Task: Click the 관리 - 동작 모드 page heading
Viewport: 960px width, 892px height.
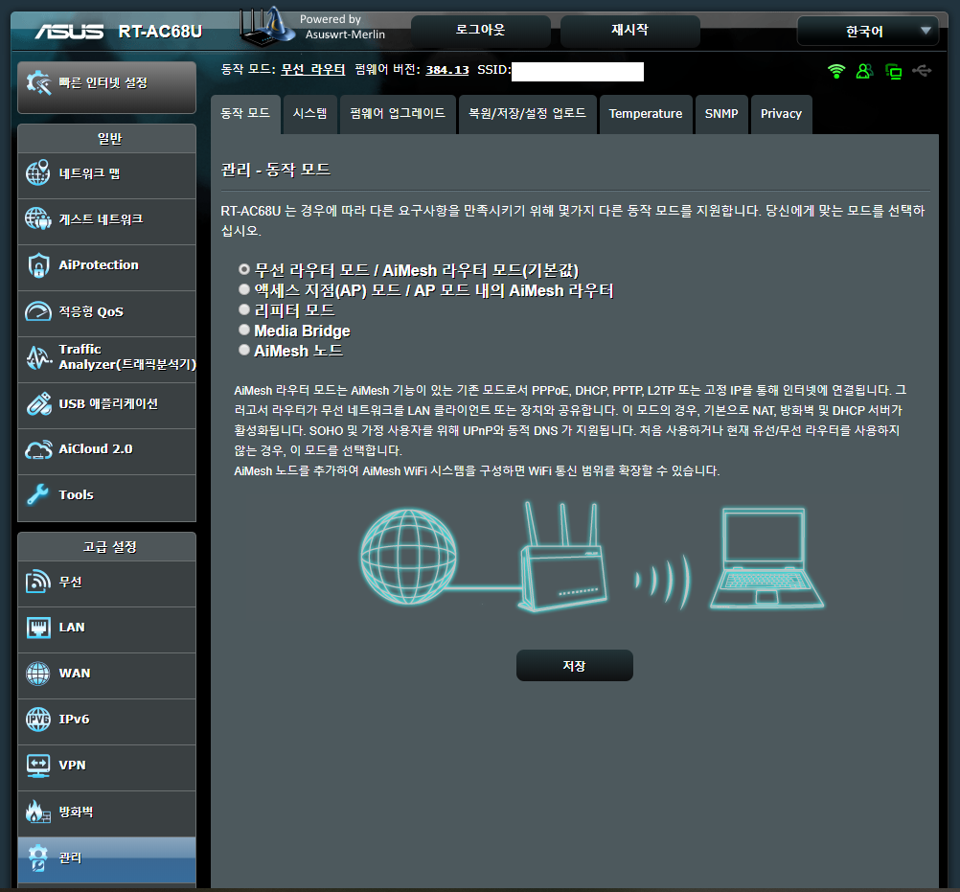Action: (x=276, y=170)
